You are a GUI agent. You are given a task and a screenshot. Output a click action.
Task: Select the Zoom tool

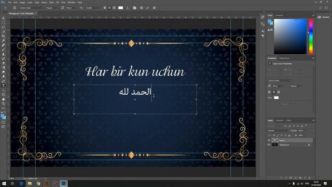(x=3, y=104)
